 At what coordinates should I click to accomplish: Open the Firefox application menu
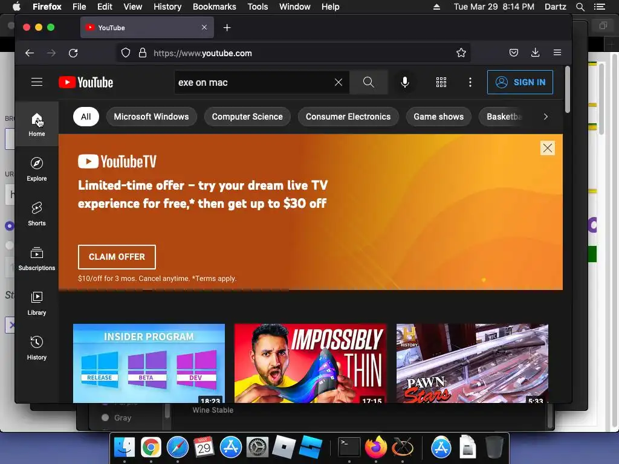[557, 53]
